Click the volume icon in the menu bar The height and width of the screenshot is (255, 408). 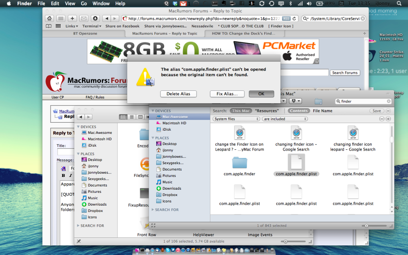point(309,3)
